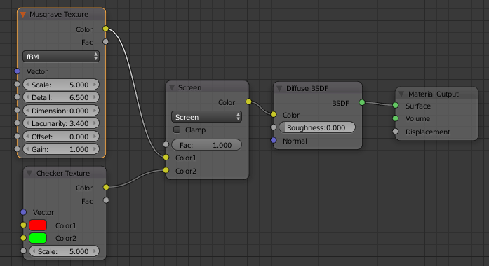Screen dimensions: 489x266
Task: Click the Diffuse BSDF output socket
Action: (362, 102)
